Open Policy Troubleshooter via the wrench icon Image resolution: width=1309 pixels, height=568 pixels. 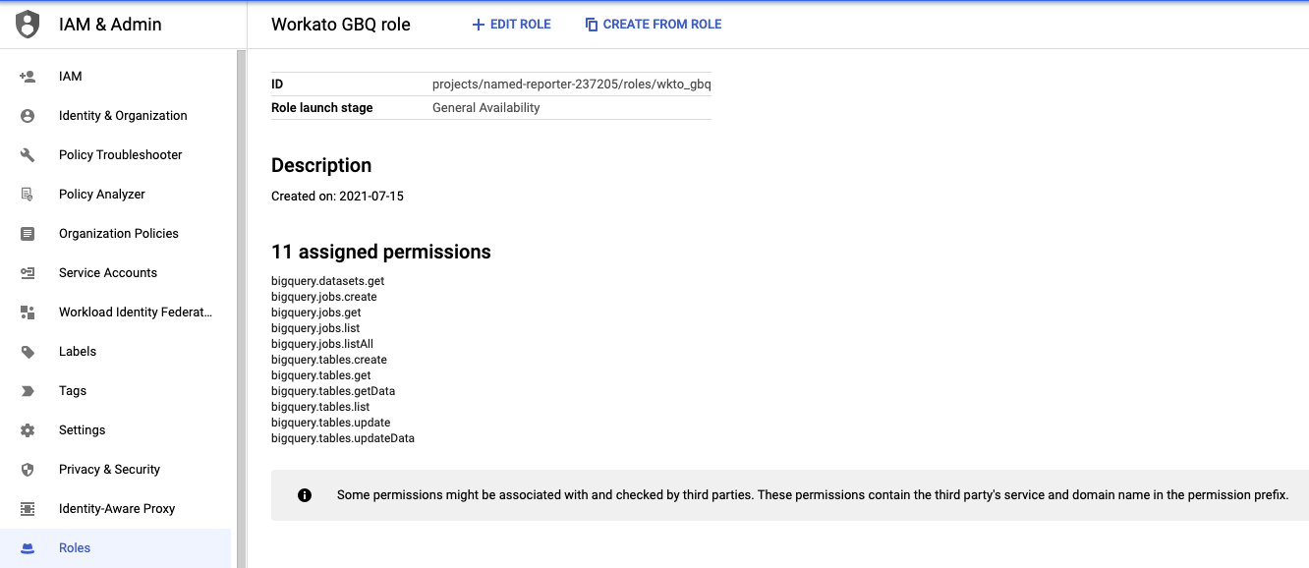[28, 154]
